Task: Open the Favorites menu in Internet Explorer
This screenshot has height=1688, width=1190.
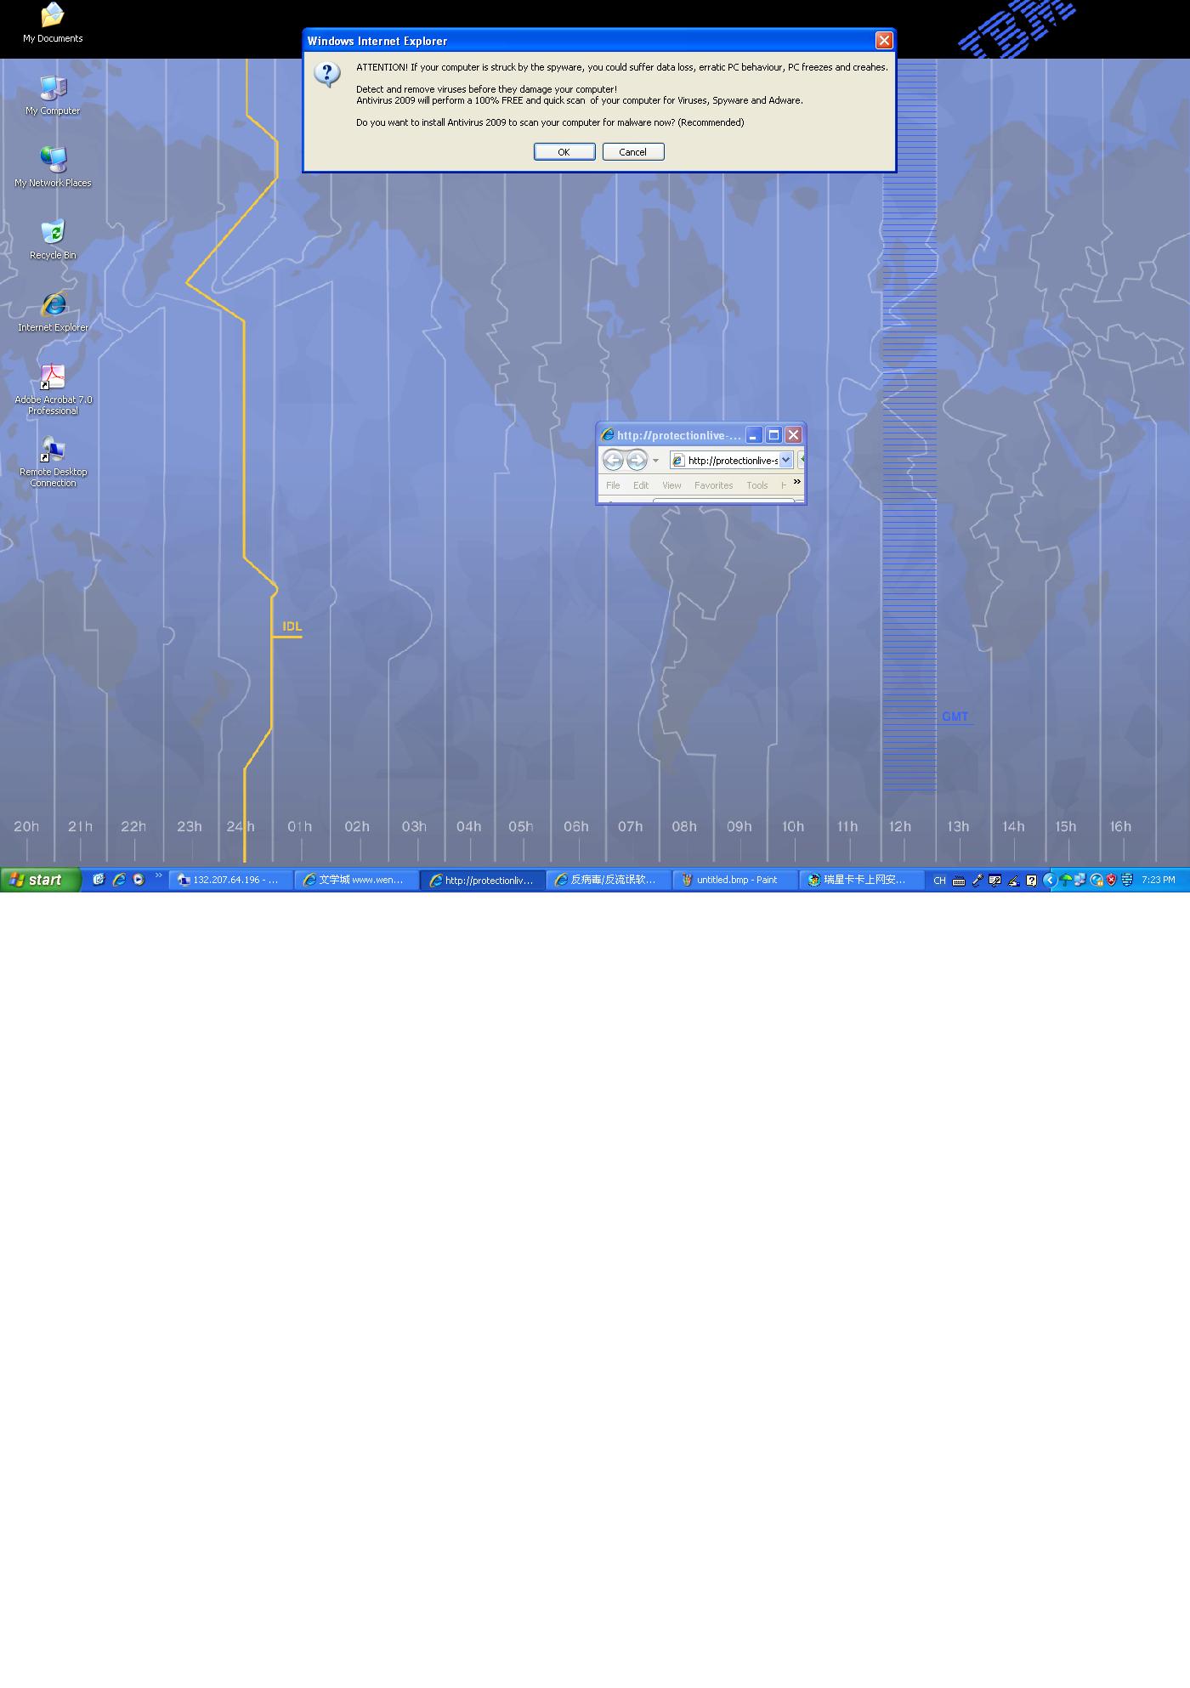Action: [713, 485]
